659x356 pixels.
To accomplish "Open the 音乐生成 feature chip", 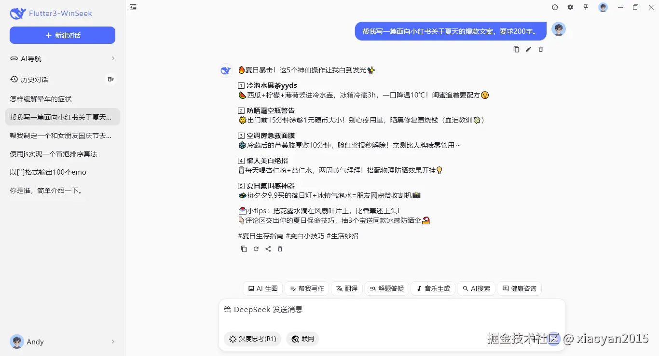I will (x=433, y=288).
